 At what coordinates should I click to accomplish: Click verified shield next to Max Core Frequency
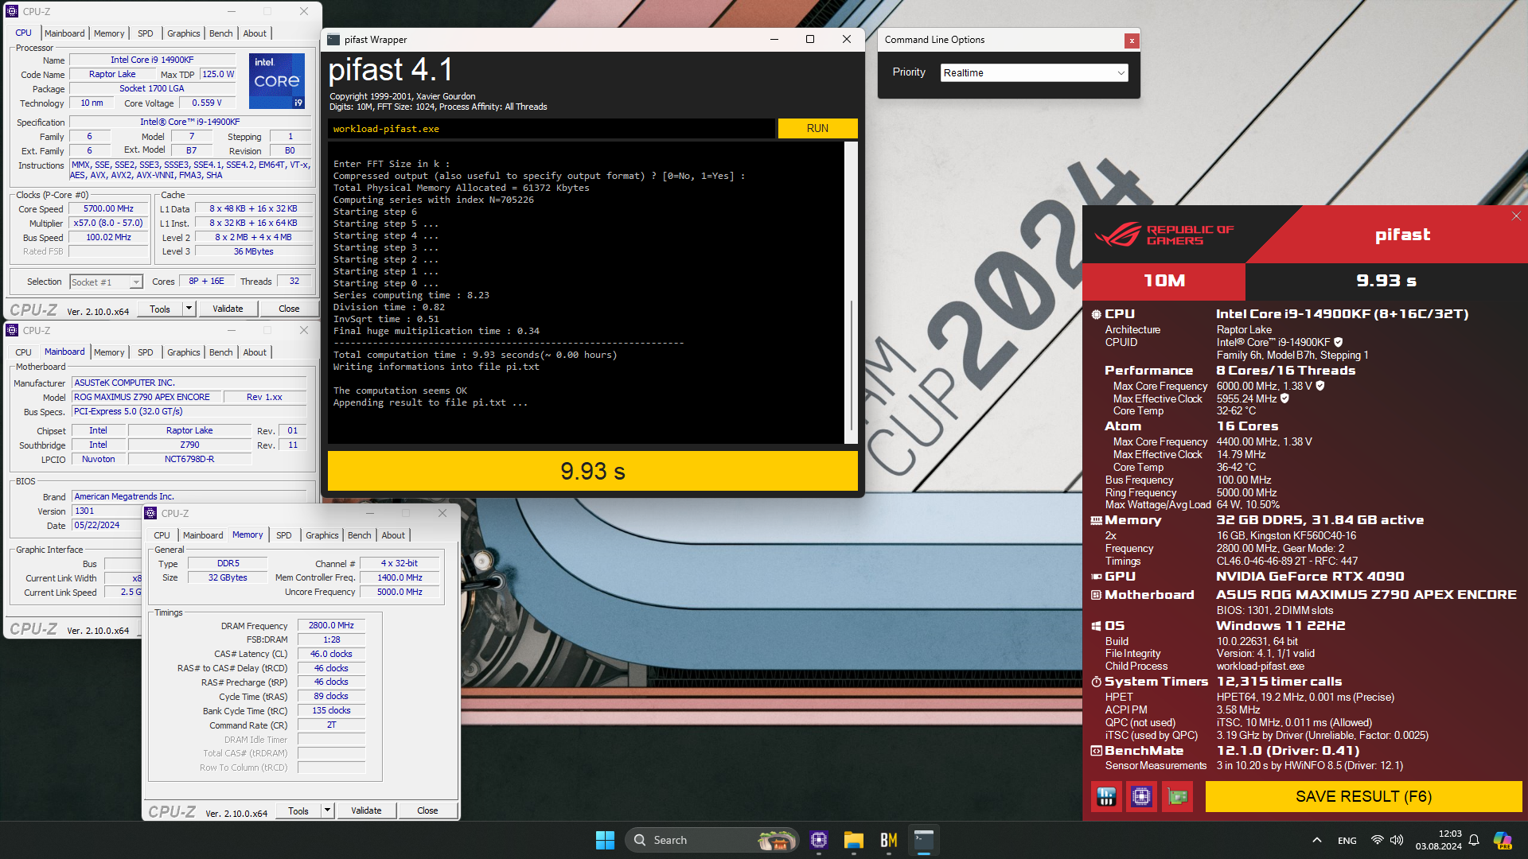point(1320,386)
